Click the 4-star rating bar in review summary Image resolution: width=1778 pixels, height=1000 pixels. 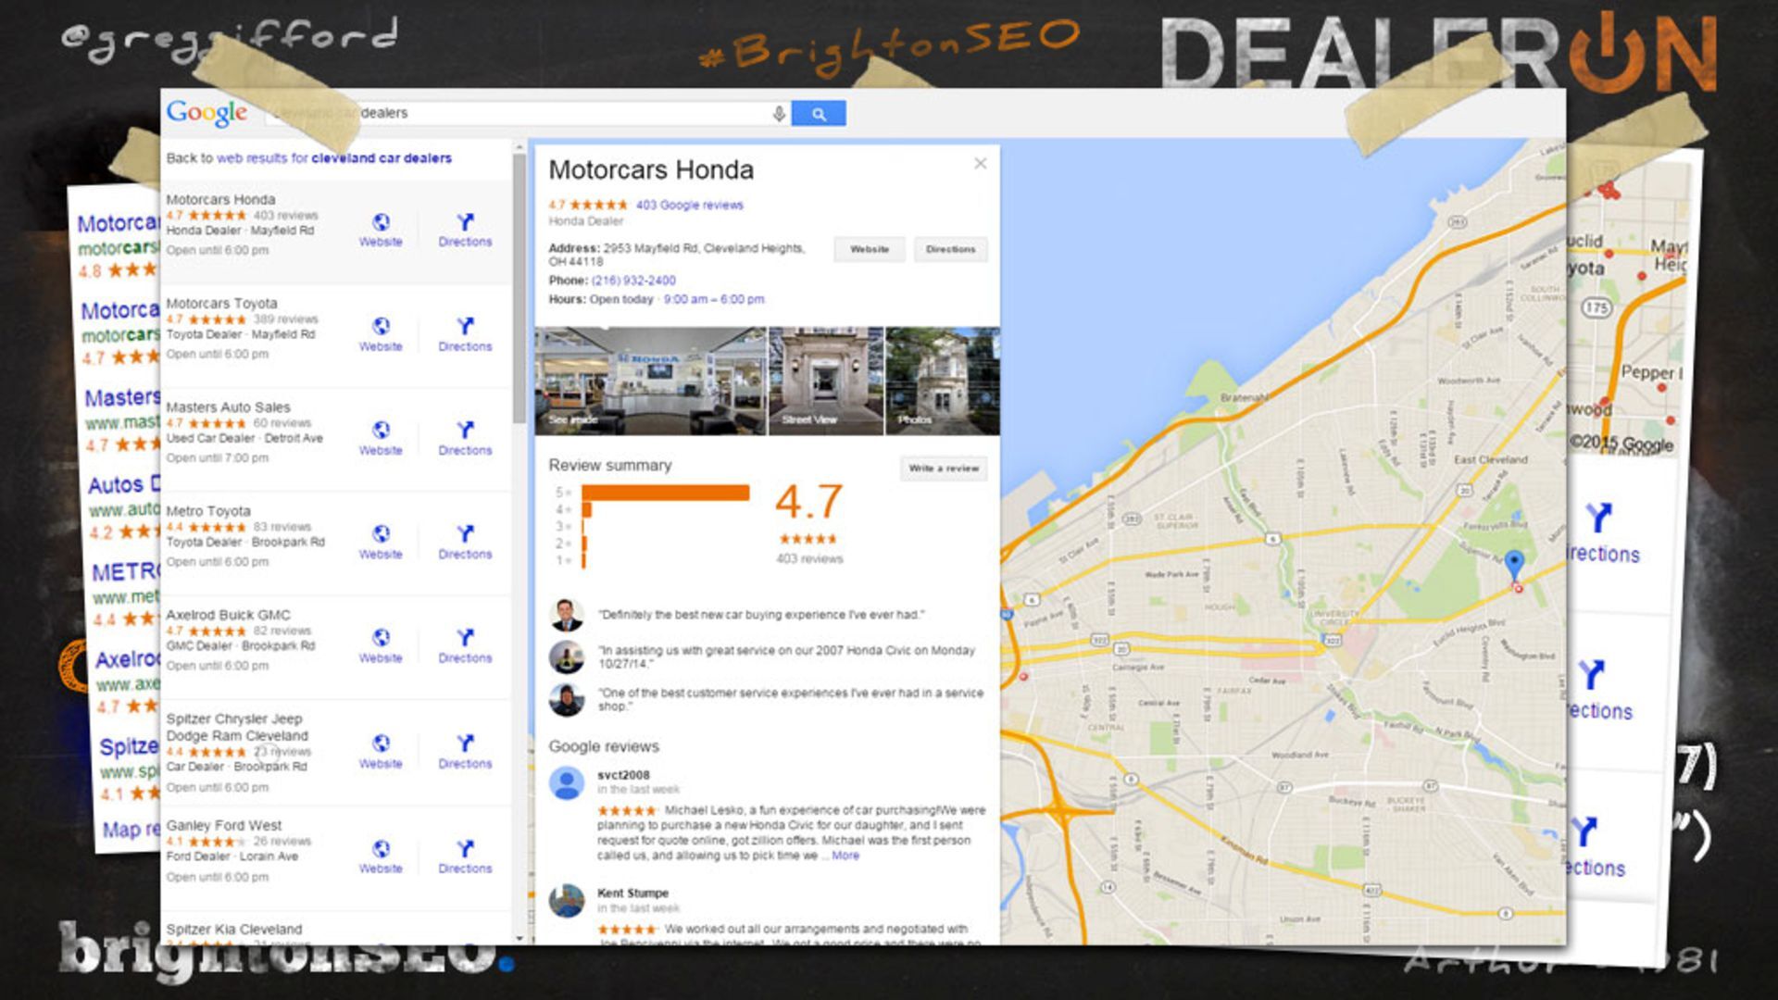click(x=586, y=510)
